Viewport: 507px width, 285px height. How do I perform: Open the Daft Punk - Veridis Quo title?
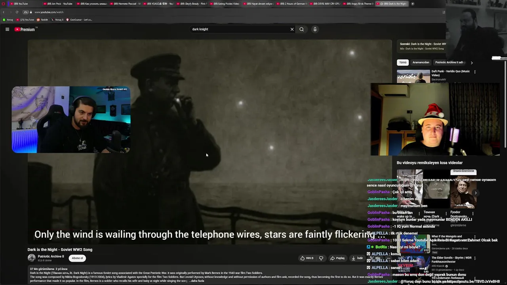tap(451, 73)
